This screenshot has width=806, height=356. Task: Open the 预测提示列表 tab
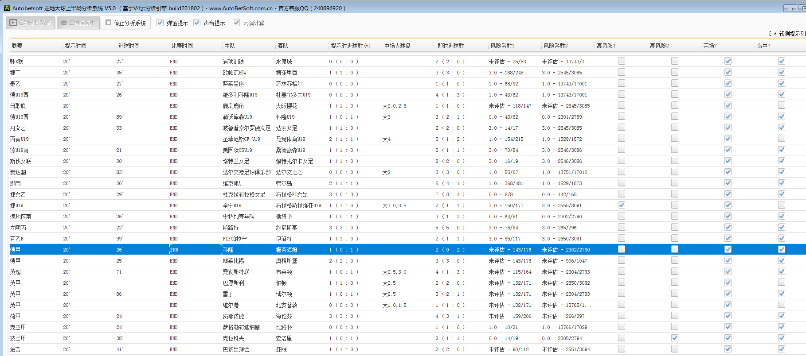(x=791, y=34)
